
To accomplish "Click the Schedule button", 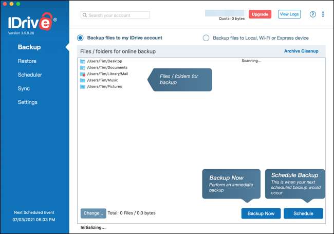I will point(303,213).
